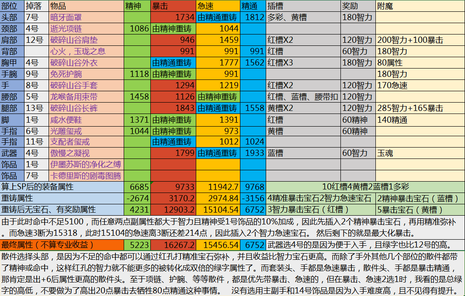Viewport: 465px width, 296px height.
Task: Select mastery value 1812
Action: coord(253,17)
